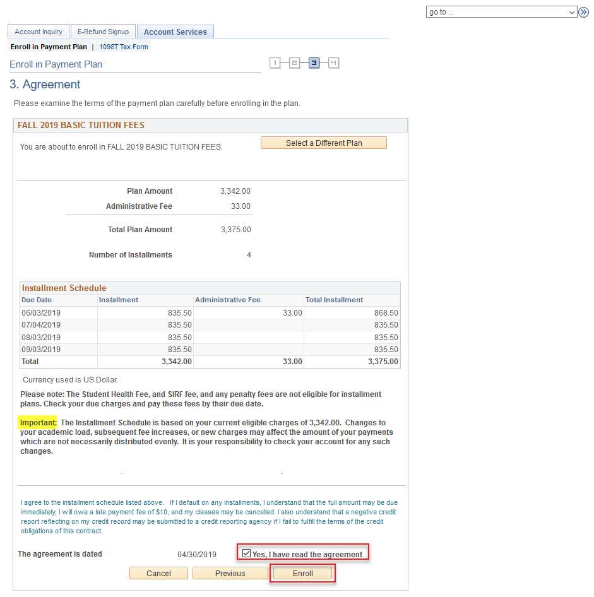Go back with Previous button

point(230,574)
